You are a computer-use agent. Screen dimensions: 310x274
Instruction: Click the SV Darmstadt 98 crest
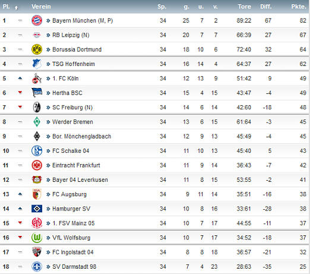pyautogui.click(x=37, y=266)
